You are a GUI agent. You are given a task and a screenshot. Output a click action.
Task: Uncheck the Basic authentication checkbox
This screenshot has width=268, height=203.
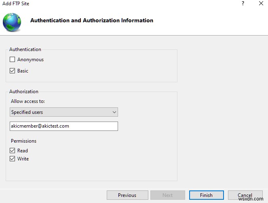tap(12, 71)
